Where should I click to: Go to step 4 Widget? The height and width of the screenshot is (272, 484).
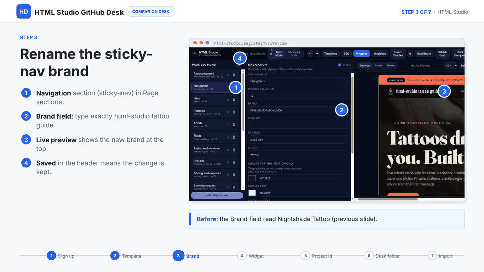tap(251, 256)
